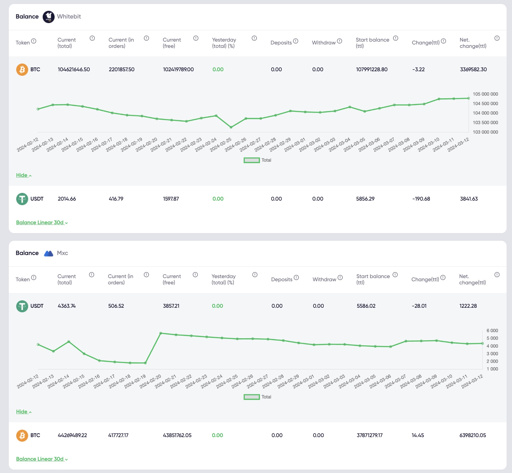Screen dimensions: 512x473
Task: Click the BTC coin icon in Whitebit table
Action: pos(22,70)
